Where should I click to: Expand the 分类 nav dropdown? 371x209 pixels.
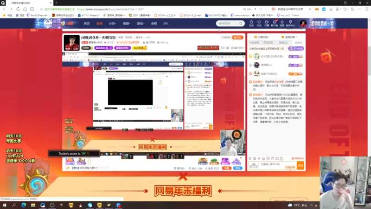112,24
